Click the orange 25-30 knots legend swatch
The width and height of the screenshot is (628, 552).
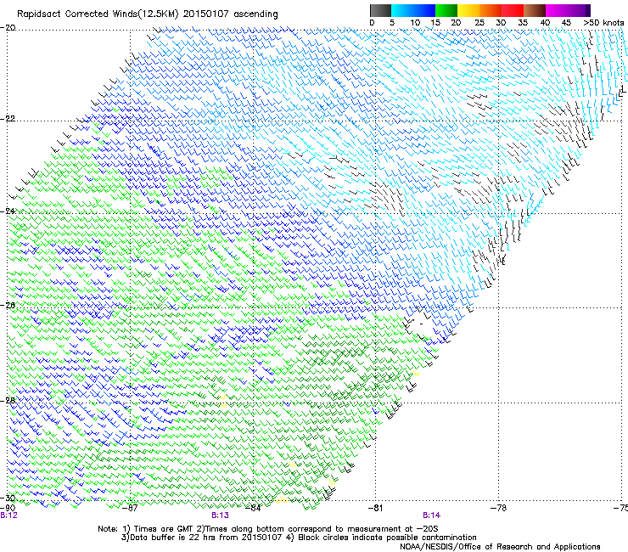point(491,10)
